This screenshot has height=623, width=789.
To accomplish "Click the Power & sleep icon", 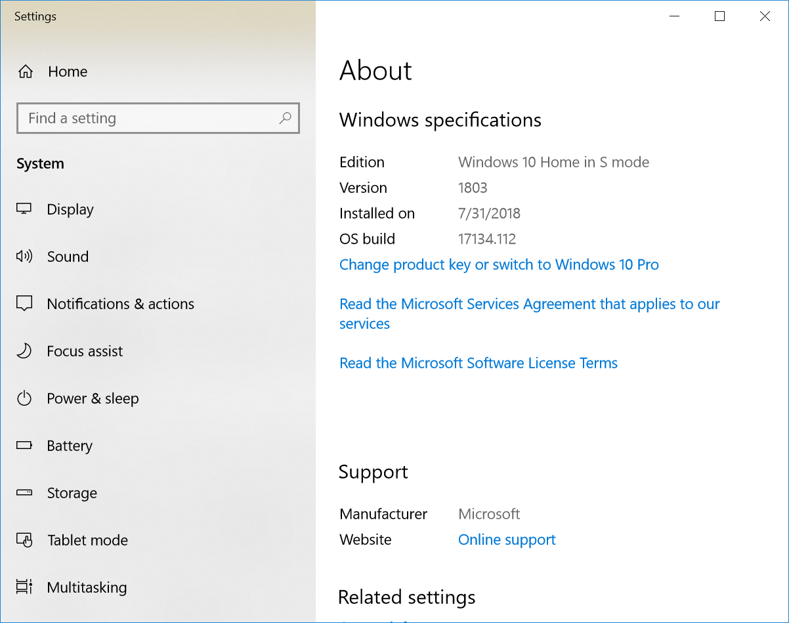I will tap(24, 398).
